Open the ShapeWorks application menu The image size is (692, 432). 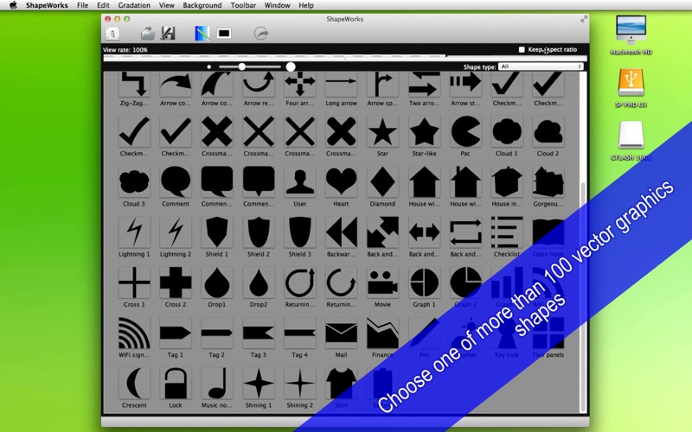pos(47,5)
